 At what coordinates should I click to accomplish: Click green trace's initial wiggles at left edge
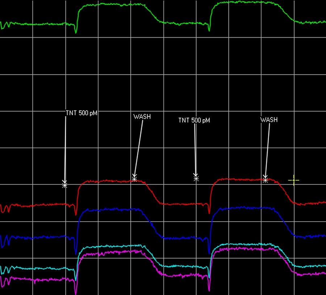5,25
